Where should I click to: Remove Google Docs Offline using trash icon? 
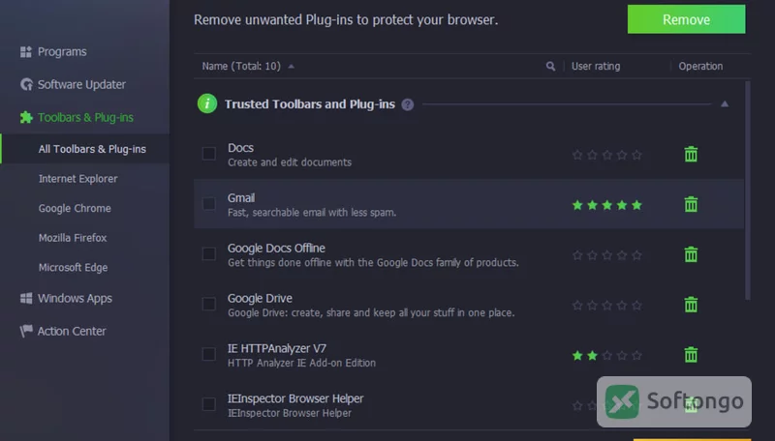pyautogui.click(x=691, y=254)
